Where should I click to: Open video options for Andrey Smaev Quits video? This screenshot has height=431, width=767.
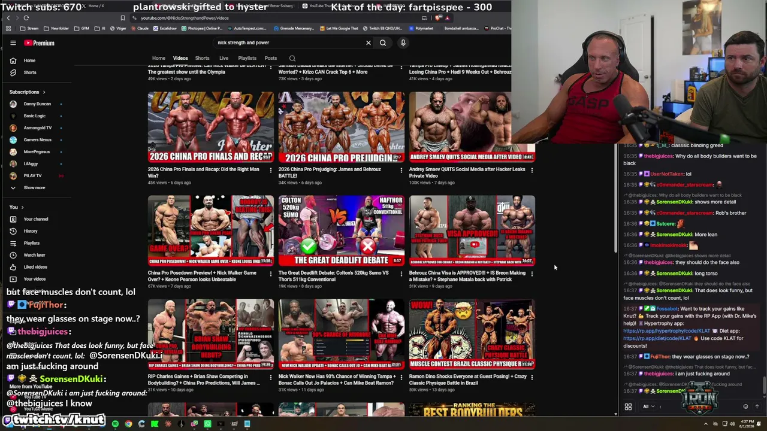532,170
